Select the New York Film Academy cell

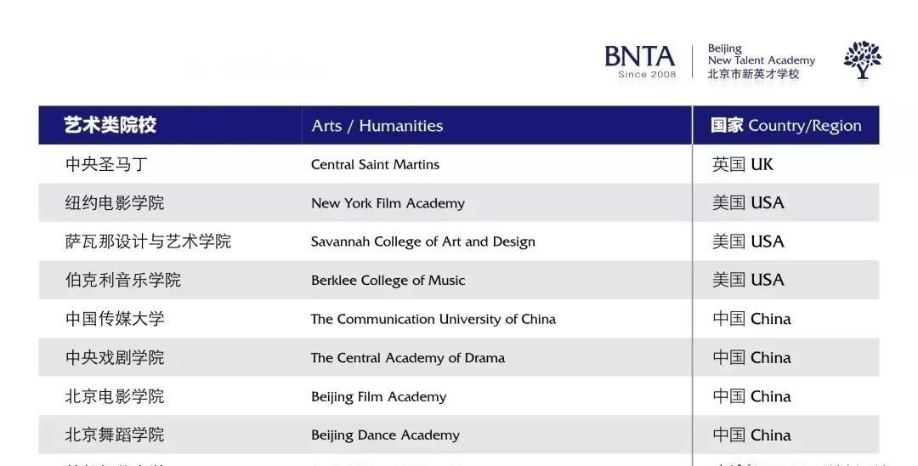coord(388,203)
